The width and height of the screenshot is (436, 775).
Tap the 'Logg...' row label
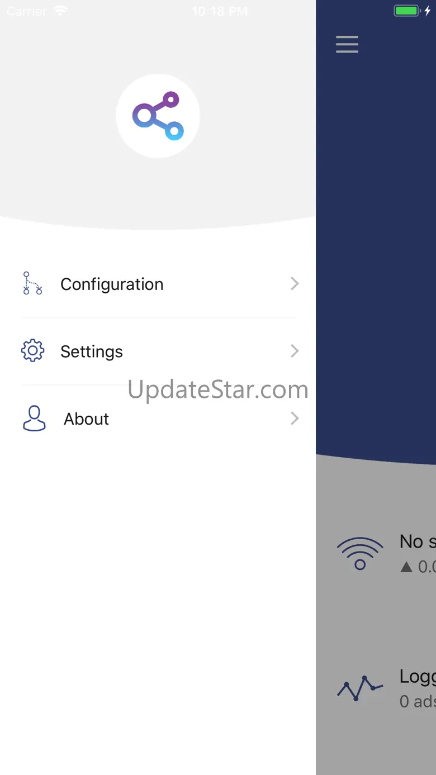[418, 677]
